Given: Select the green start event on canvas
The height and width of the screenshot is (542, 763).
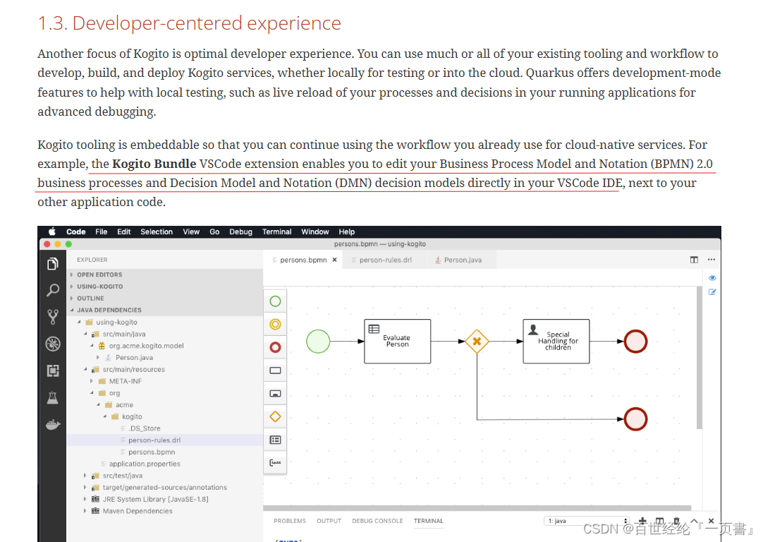Looking at the screenshot, I should click(318, 342).
